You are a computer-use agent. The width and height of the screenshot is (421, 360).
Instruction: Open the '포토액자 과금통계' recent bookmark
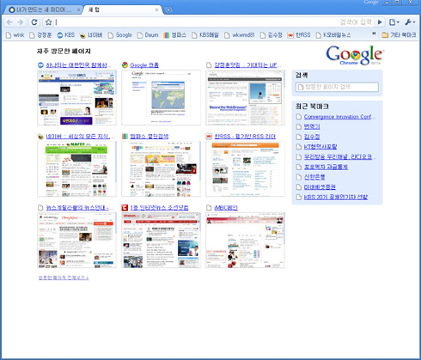click(x=326, y=167)
